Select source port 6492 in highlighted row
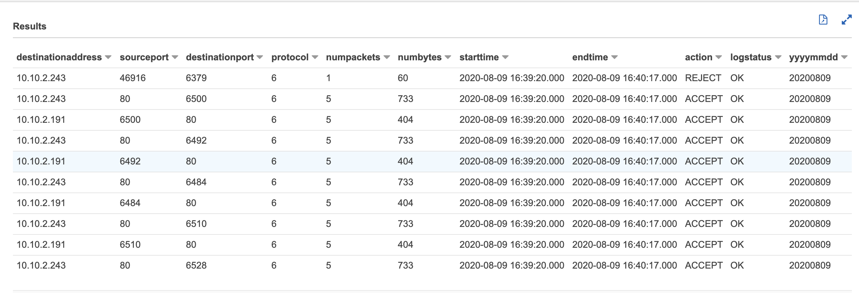Image resolution: width=859 pixels, height=293 pixels. pyautogui.click(x=130, y=161)
